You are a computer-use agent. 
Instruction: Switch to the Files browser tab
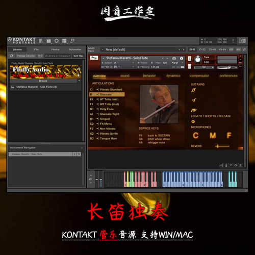(36, 49)
